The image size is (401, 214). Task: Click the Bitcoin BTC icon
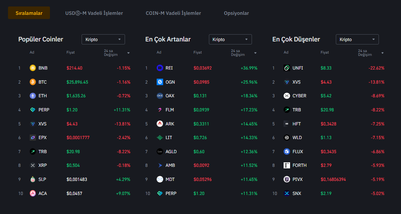(33, 82)
